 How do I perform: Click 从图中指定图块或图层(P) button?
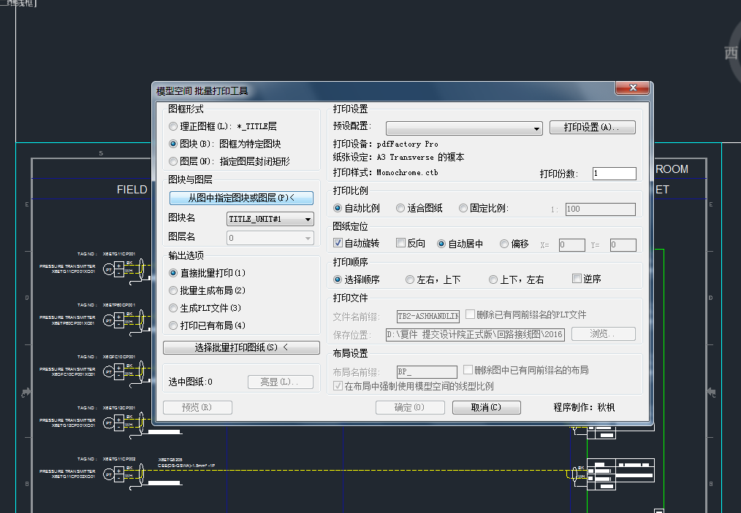pyautogui.click(x=241, y=198)
